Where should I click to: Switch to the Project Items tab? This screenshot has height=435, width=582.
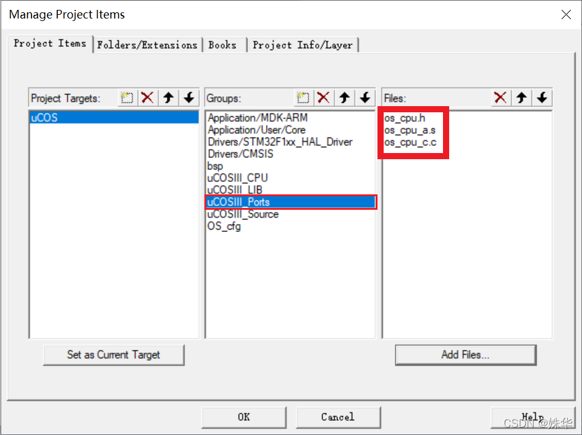[x=50, y=44]
